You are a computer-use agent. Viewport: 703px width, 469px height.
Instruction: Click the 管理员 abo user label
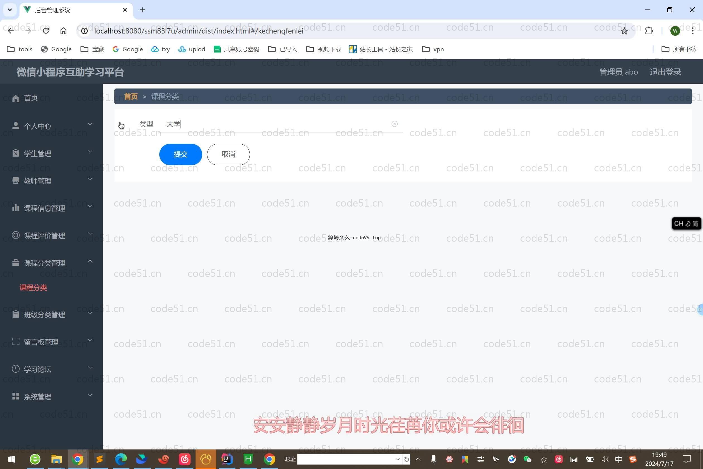click(x=618, y=72)
